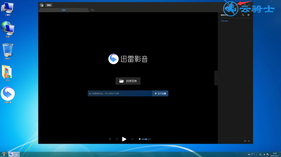This screenshot has height=157, width=281.
Task: Open a new tab next to the 播放 tab
Action: coord(92,10)
